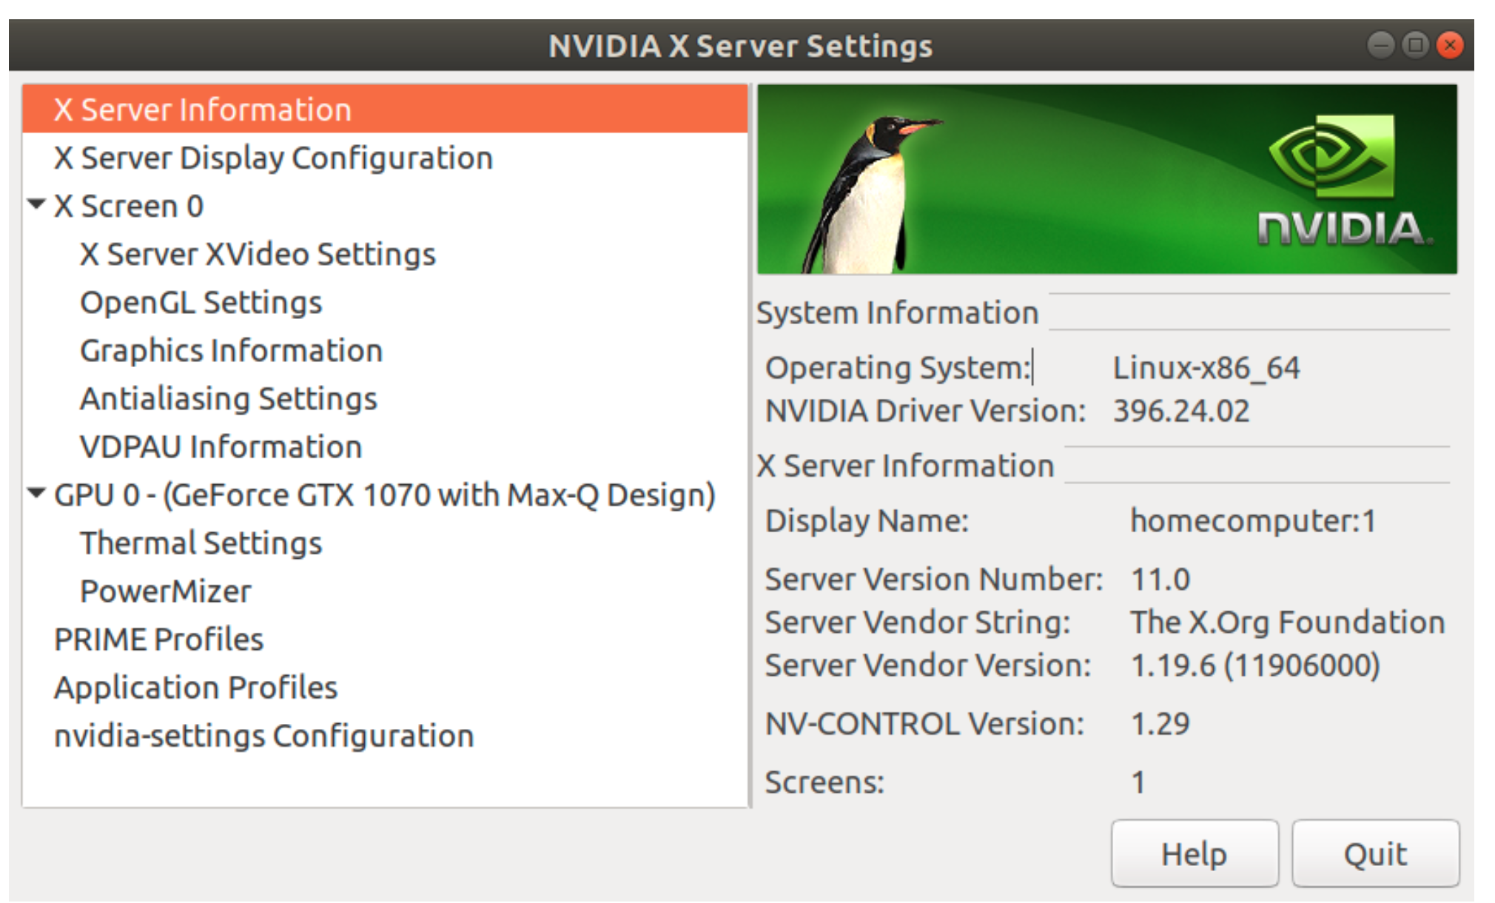Click the Help button
This screenshot has width=1495, height=903.
pyautogui.click(x=1194, y=853)
